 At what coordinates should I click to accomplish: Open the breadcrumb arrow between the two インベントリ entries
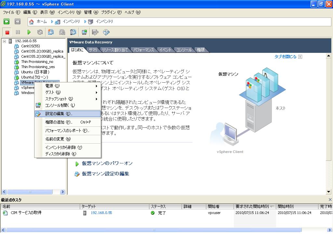pos(85,22)
